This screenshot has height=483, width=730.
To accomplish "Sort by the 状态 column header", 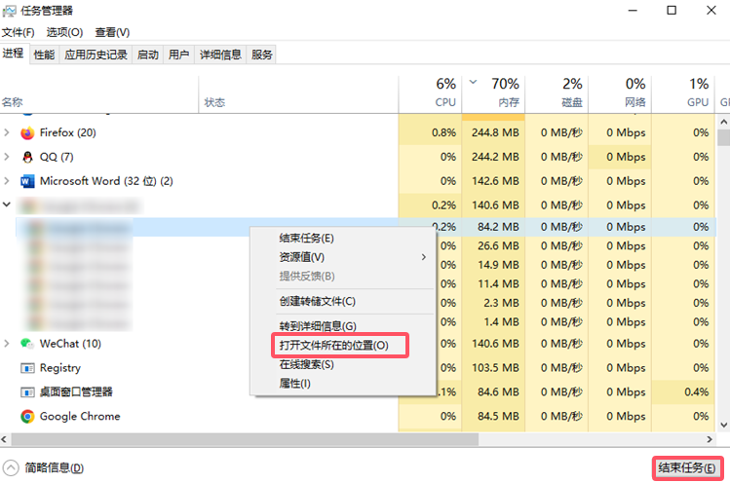I will click(x=298, y=94).
